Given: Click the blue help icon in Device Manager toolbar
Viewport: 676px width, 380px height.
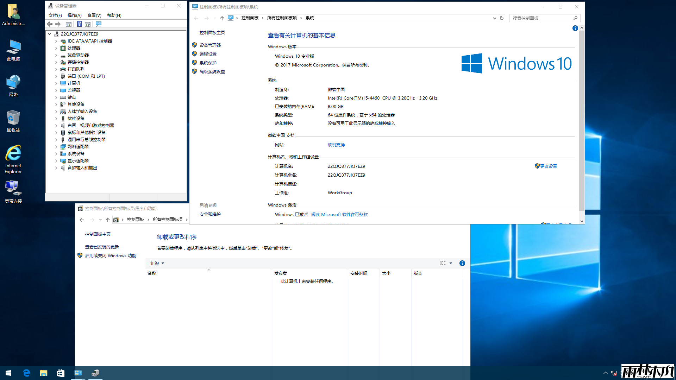Looking at the screenshot, I should [x=79, y=24].
